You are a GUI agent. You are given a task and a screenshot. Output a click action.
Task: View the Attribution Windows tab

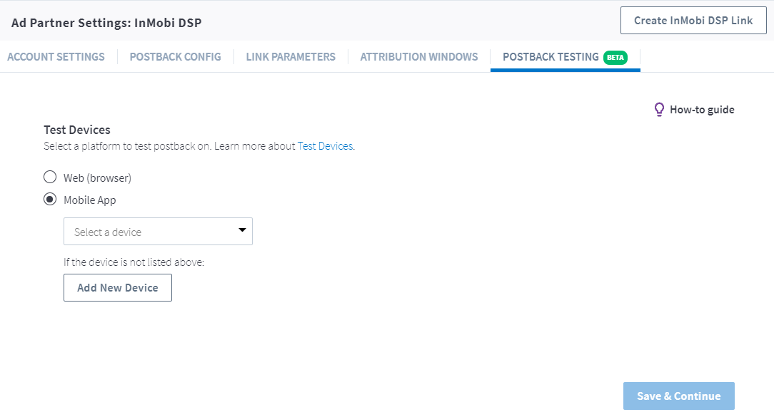pos(419,57)
